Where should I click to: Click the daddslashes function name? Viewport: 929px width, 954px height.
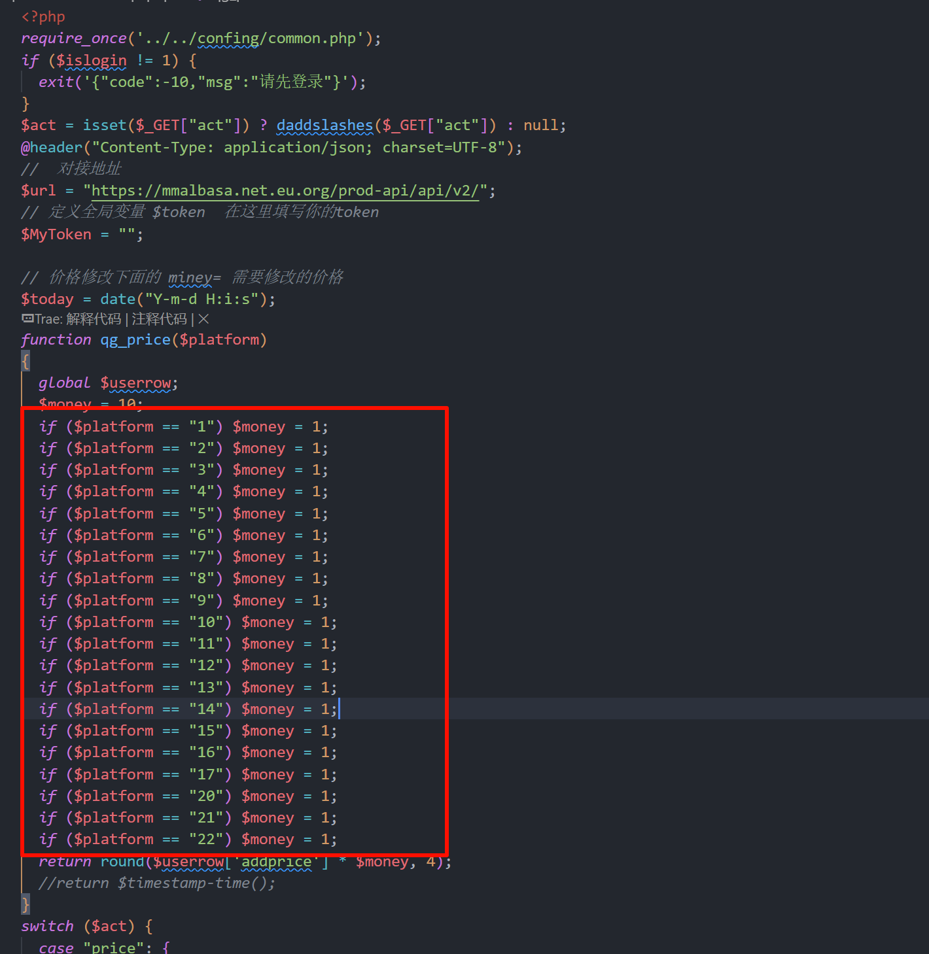tap(324, 126)
